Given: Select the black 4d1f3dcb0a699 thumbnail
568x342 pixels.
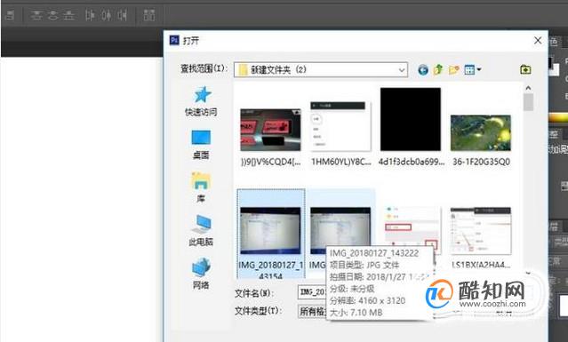Looking at the screenshot, I should coord(411,126).
